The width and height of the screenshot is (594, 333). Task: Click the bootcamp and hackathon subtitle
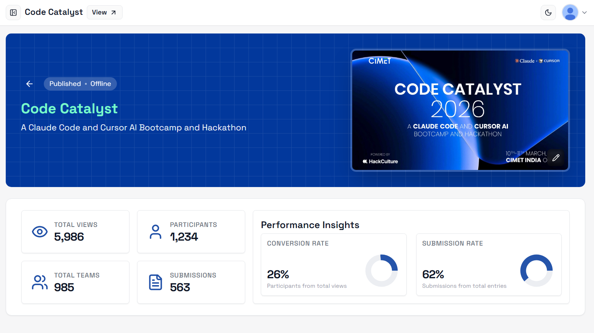134,128
